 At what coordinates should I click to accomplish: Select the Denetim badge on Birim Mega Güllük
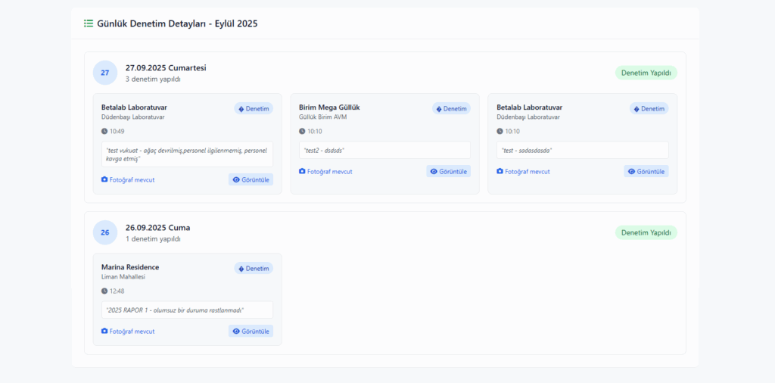point(451,108)
